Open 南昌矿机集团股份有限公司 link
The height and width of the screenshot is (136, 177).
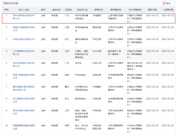click(23, 29)
